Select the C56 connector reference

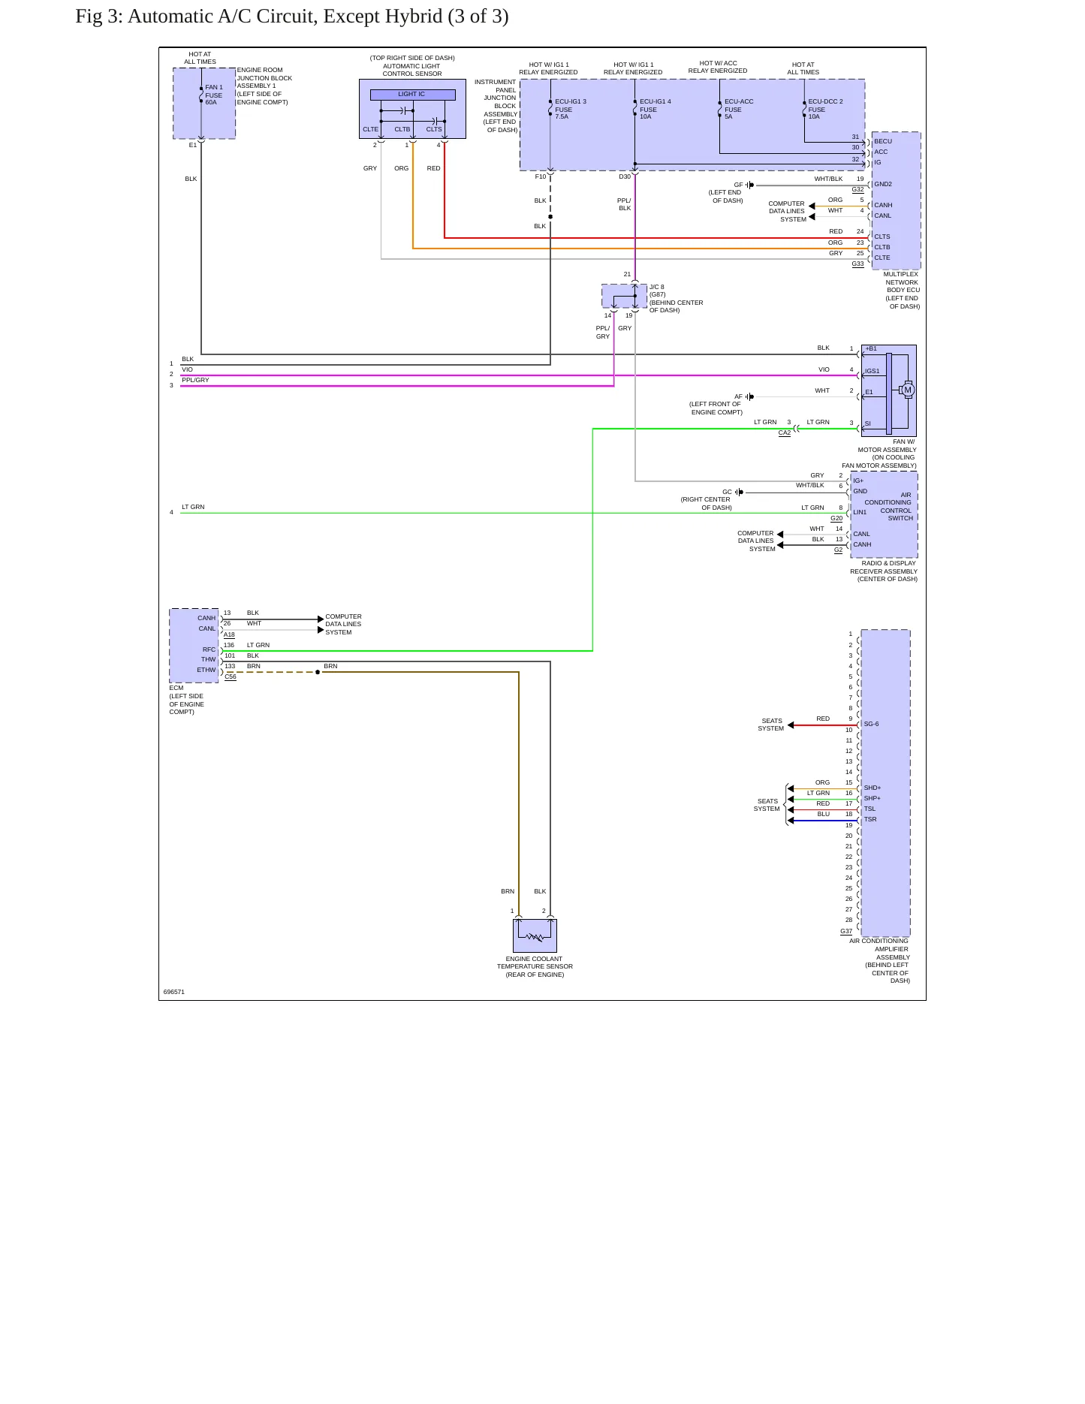pyautogui.click(x=231, y=677)
